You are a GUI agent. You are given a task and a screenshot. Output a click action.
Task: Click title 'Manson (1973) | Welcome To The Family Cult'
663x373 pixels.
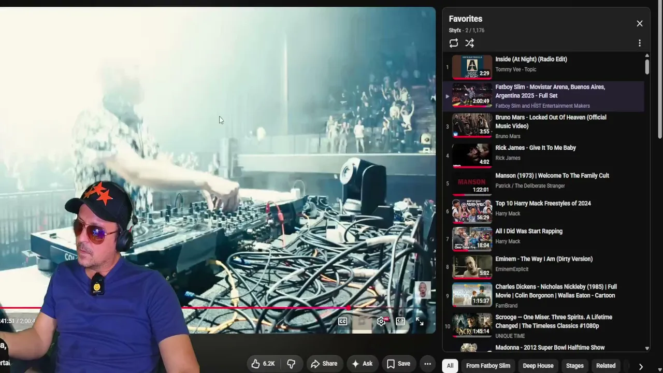pyautogui.click(x=552, y=176)
